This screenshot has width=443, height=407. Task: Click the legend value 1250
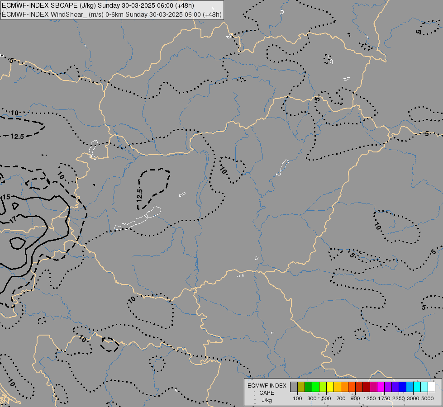point(370,398)
